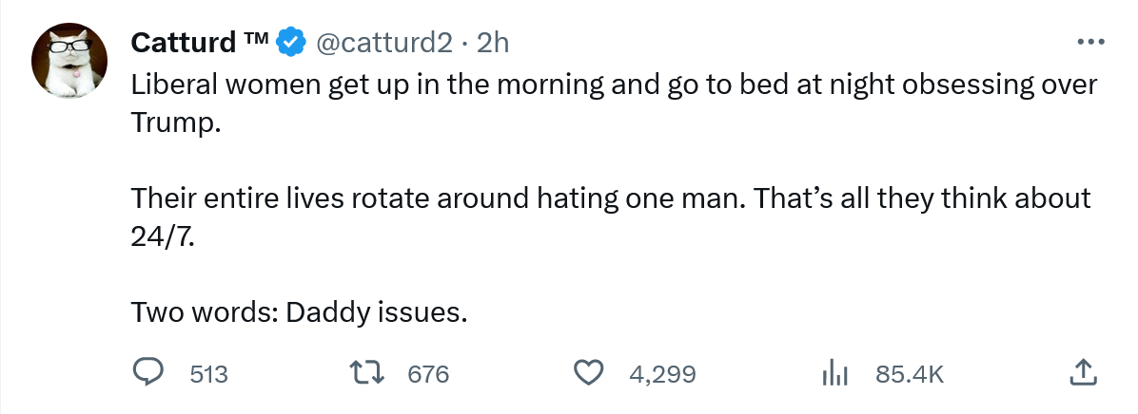The width and height of the screenshot is (1138, 414).
Task: Open the three-dot more options menu
Action: pos(1085,43)
